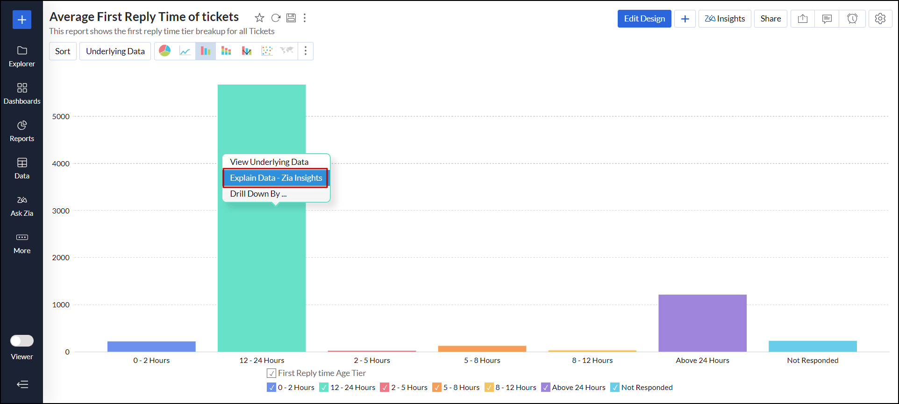Select Explain Data - Zia Insights

click(x=276, y=178)
